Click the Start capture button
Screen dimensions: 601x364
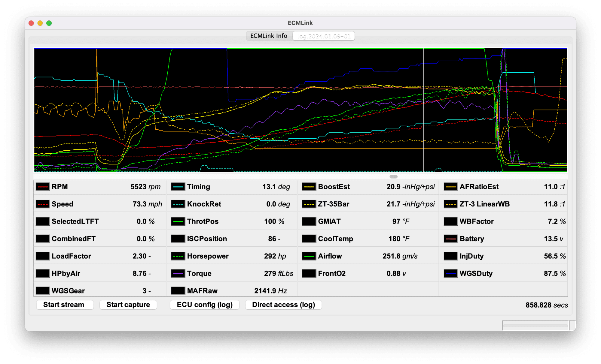pyautogui.click(x=128, y=305)
